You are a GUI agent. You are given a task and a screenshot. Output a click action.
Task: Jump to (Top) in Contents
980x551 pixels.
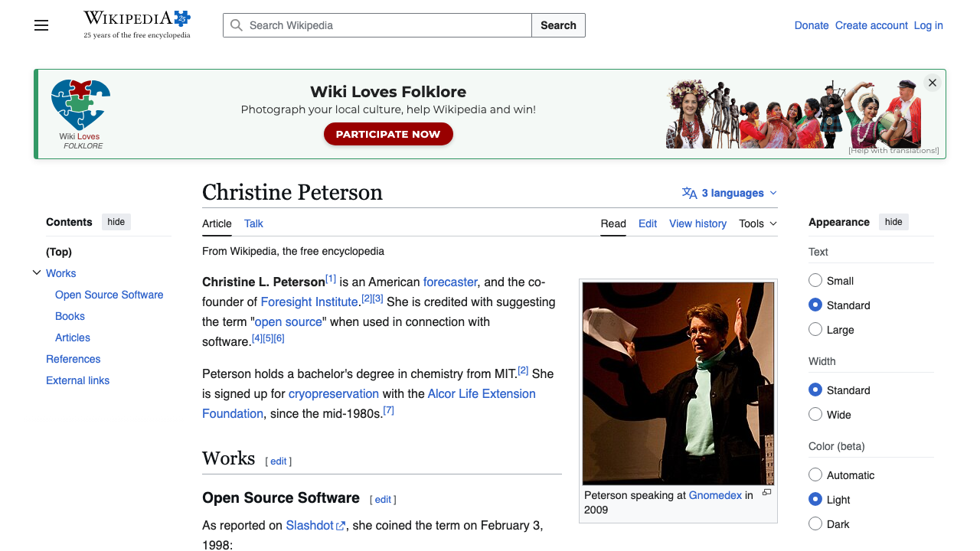click(59, 252)
